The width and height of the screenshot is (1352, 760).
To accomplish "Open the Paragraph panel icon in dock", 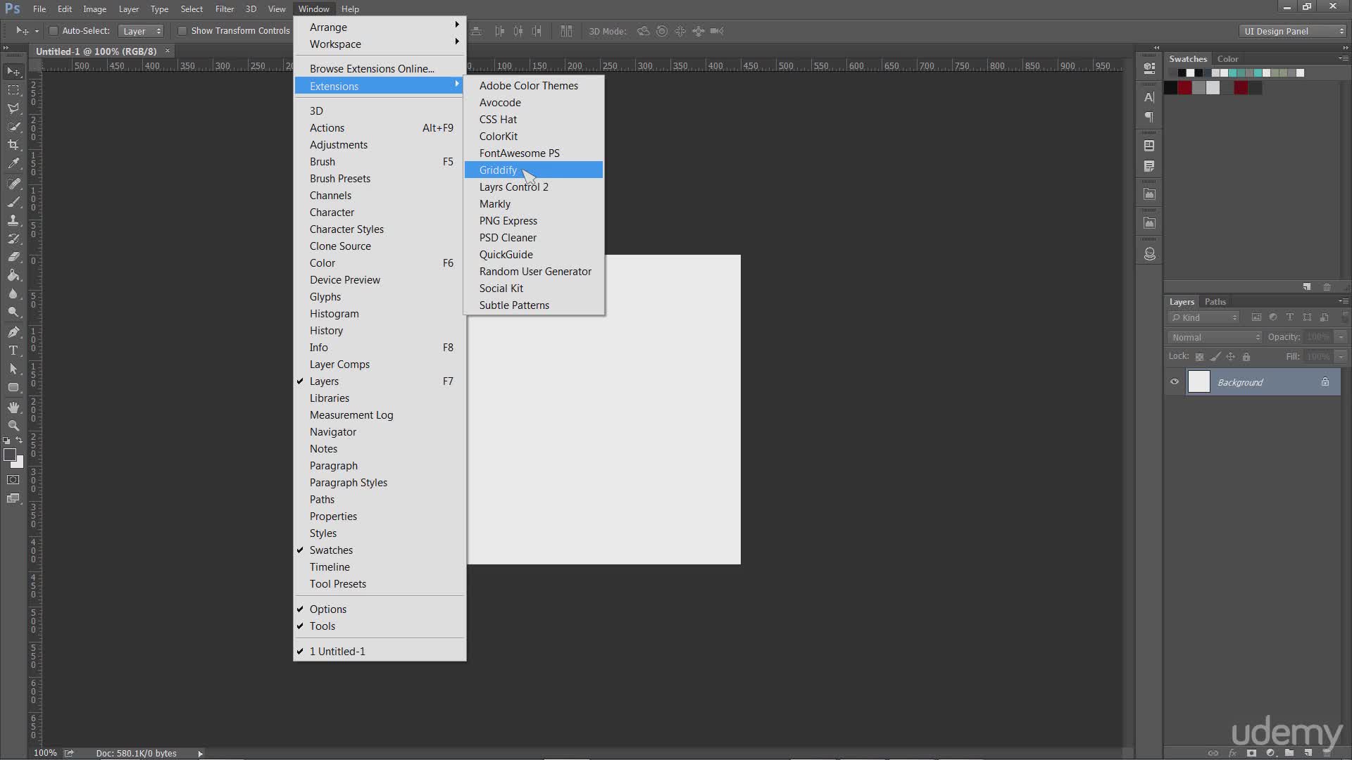I will tap(1149, 117).
